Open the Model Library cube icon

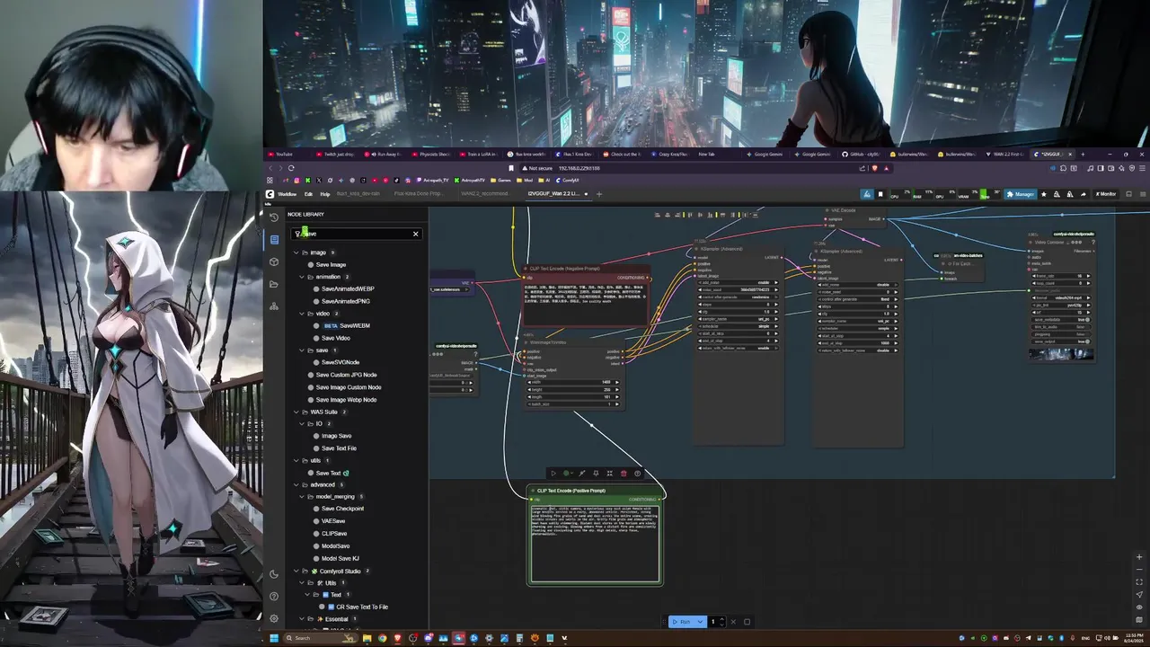tap(274, 261)
